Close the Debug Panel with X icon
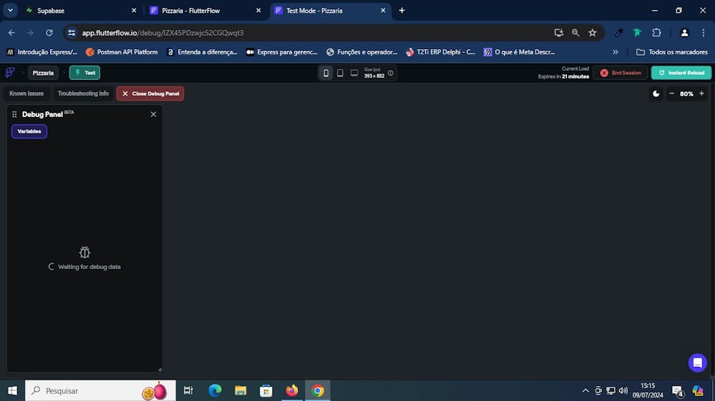The height and width of the screenshot is (401, 715). pyautogui.click(x=153, y=114)
